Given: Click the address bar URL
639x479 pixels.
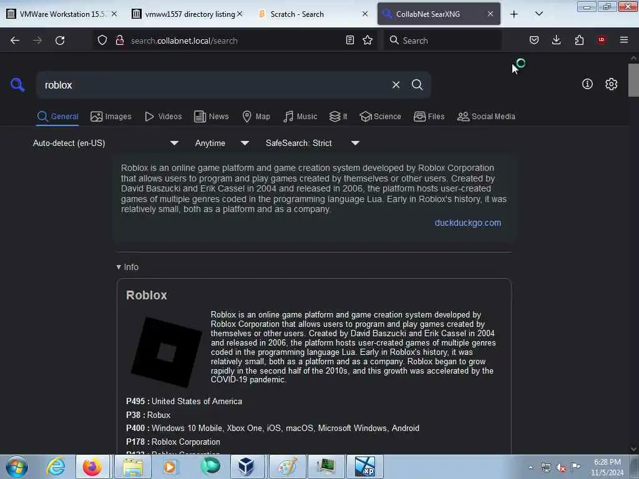Looking at the screenshot, I should point(184,41).
